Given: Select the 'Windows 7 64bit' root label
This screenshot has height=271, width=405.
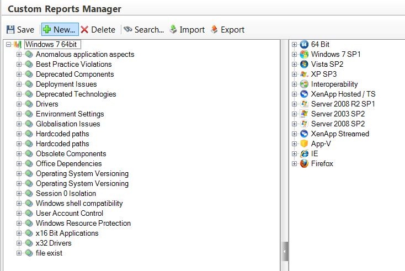Looking at the screenshot, I should point(52,45).
